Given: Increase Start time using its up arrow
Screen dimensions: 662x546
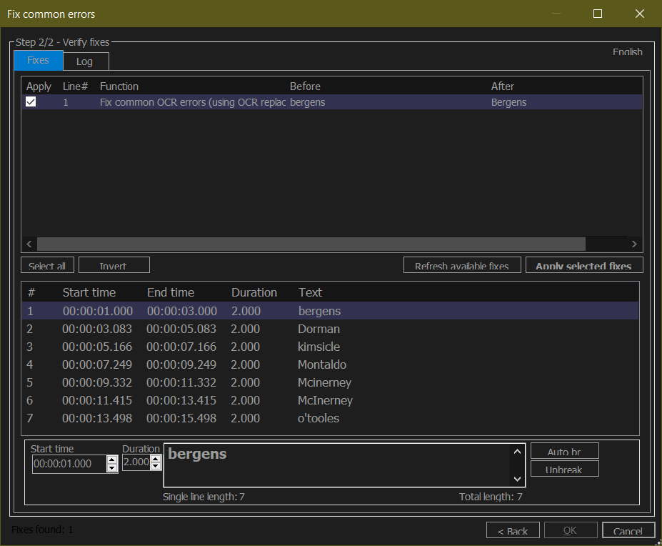Looking at the screenshot, I should pyautogui.click(x=111, y=460).
